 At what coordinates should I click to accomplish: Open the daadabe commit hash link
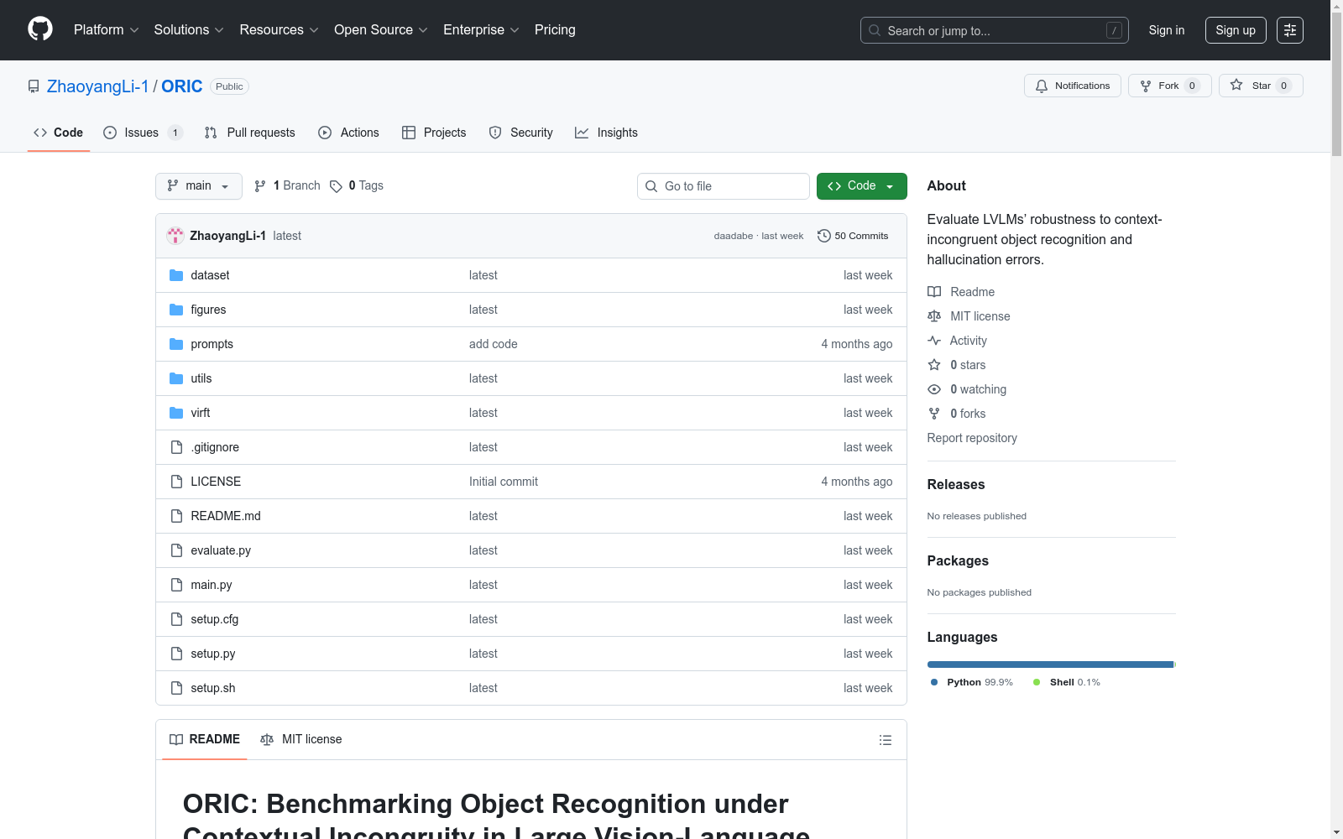coord(734,236)
